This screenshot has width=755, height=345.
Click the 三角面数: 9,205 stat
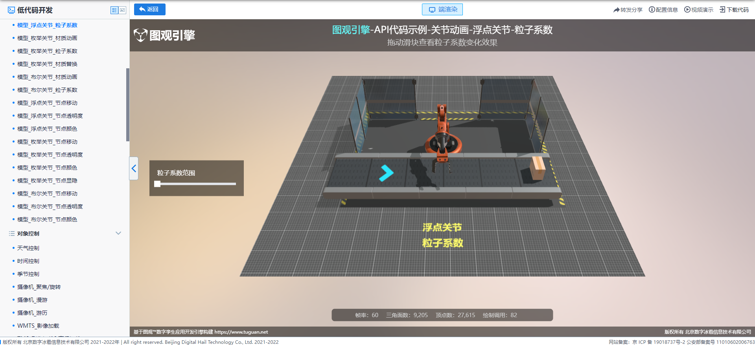[x=407, y=315]
